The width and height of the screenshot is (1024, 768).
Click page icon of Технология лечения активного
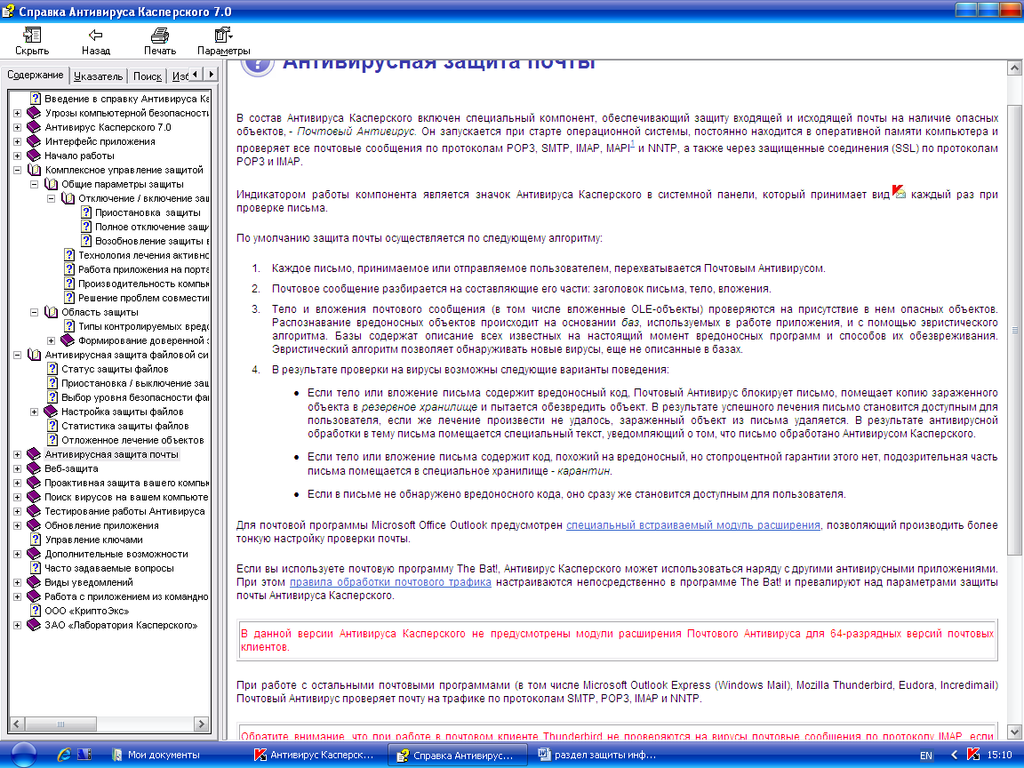[69, 255]
